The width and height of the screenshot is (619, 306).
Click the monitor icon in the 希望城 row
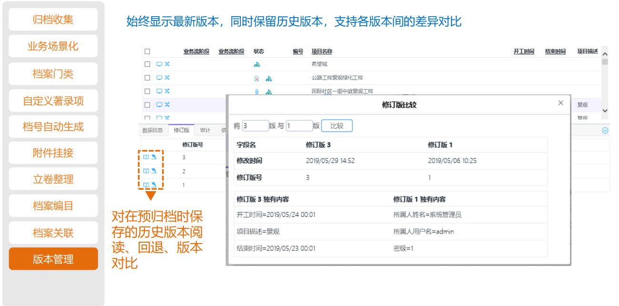click(x=159, y=64)
